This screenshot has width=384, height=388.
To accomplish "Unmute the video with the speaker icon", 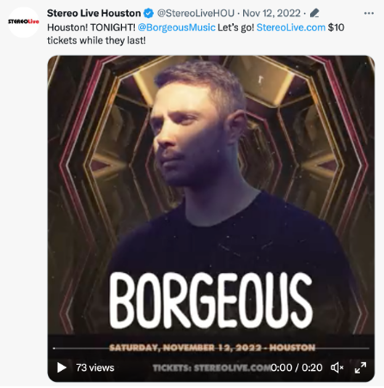I will [x=337, y=367].
